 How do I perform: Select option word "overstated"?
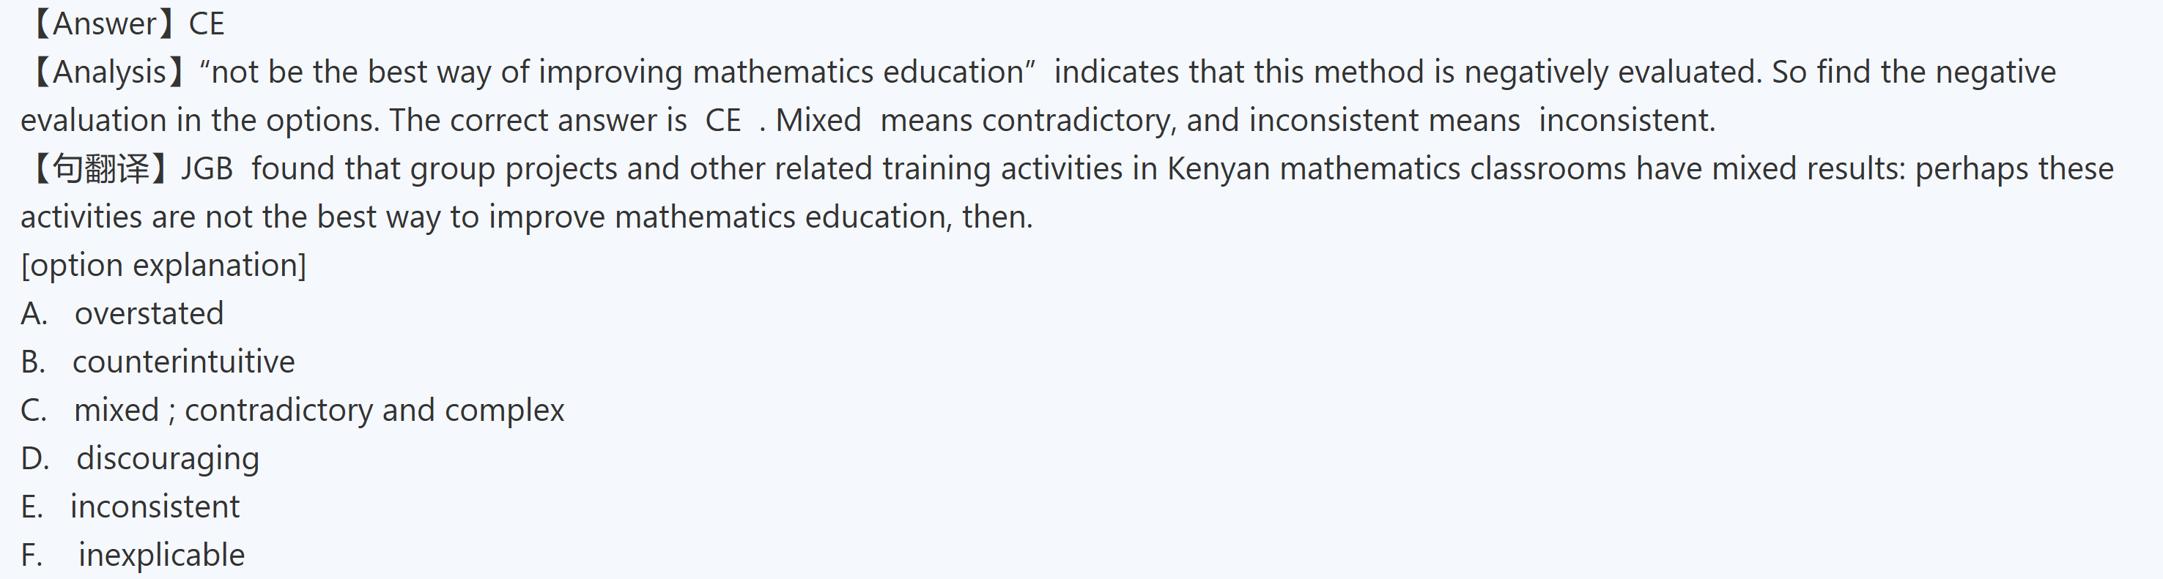149,314
